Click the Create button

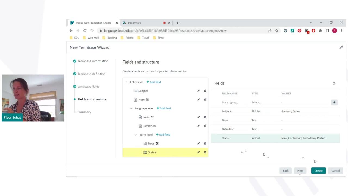coord(318,171)
